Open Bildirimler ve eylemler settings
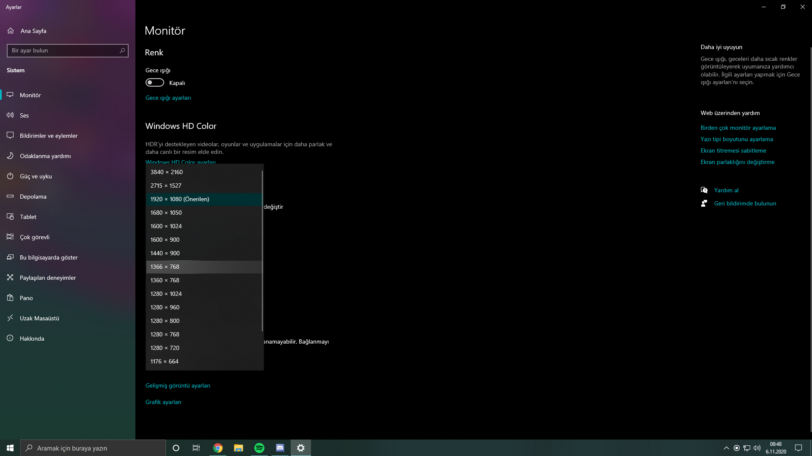The image size is (812, 456). click(68, 136)
